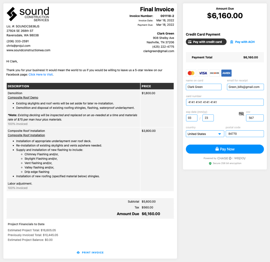The image size is (270, 262).
Task: Switch to Pay with ACH
Action: point(242,42)
